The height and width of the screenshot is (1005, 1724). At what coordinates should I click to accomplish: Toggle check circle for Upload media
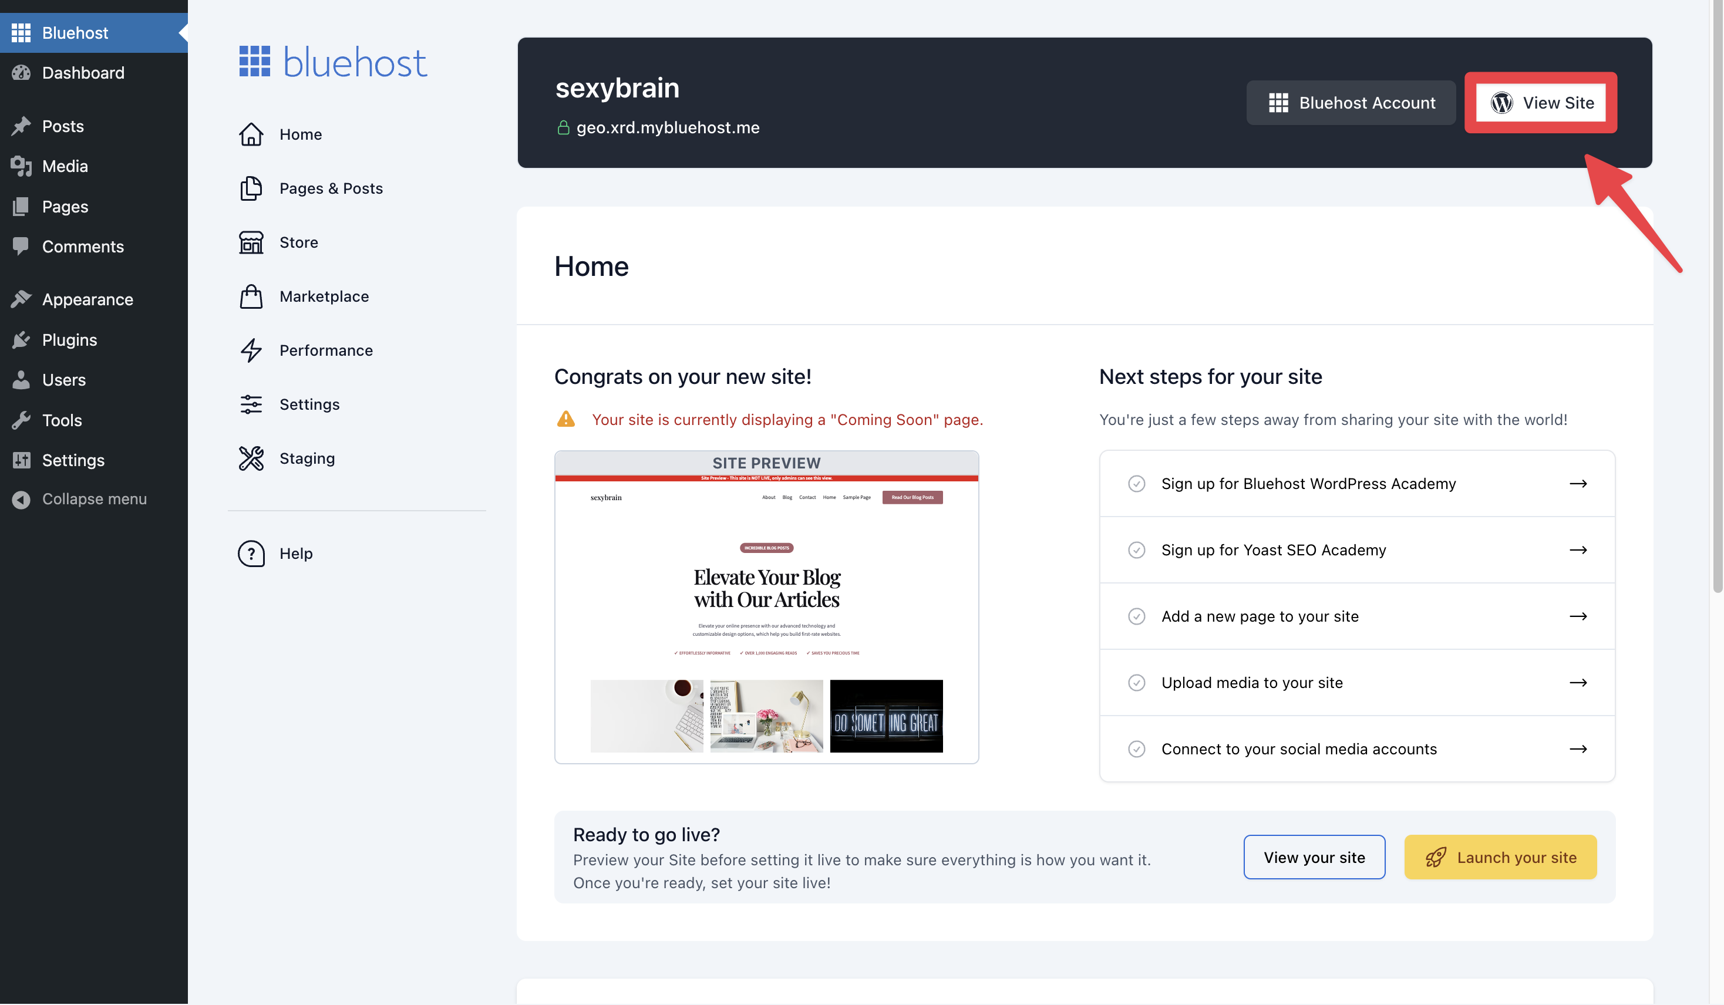click(x=1136, y=683)
